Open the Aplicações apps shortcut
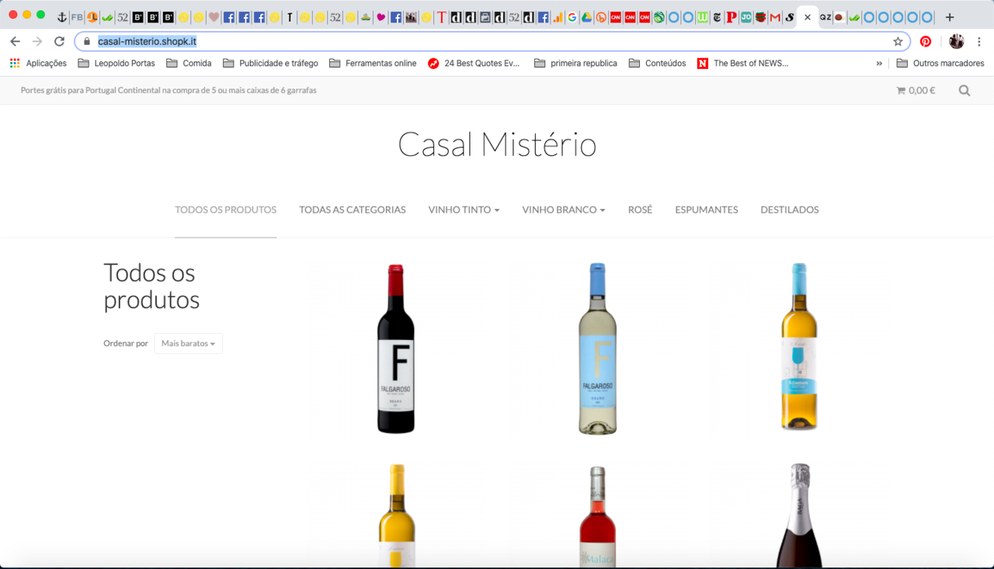Image resolution: width=994 pixels, height=569 pixels. tap(38, 64)
